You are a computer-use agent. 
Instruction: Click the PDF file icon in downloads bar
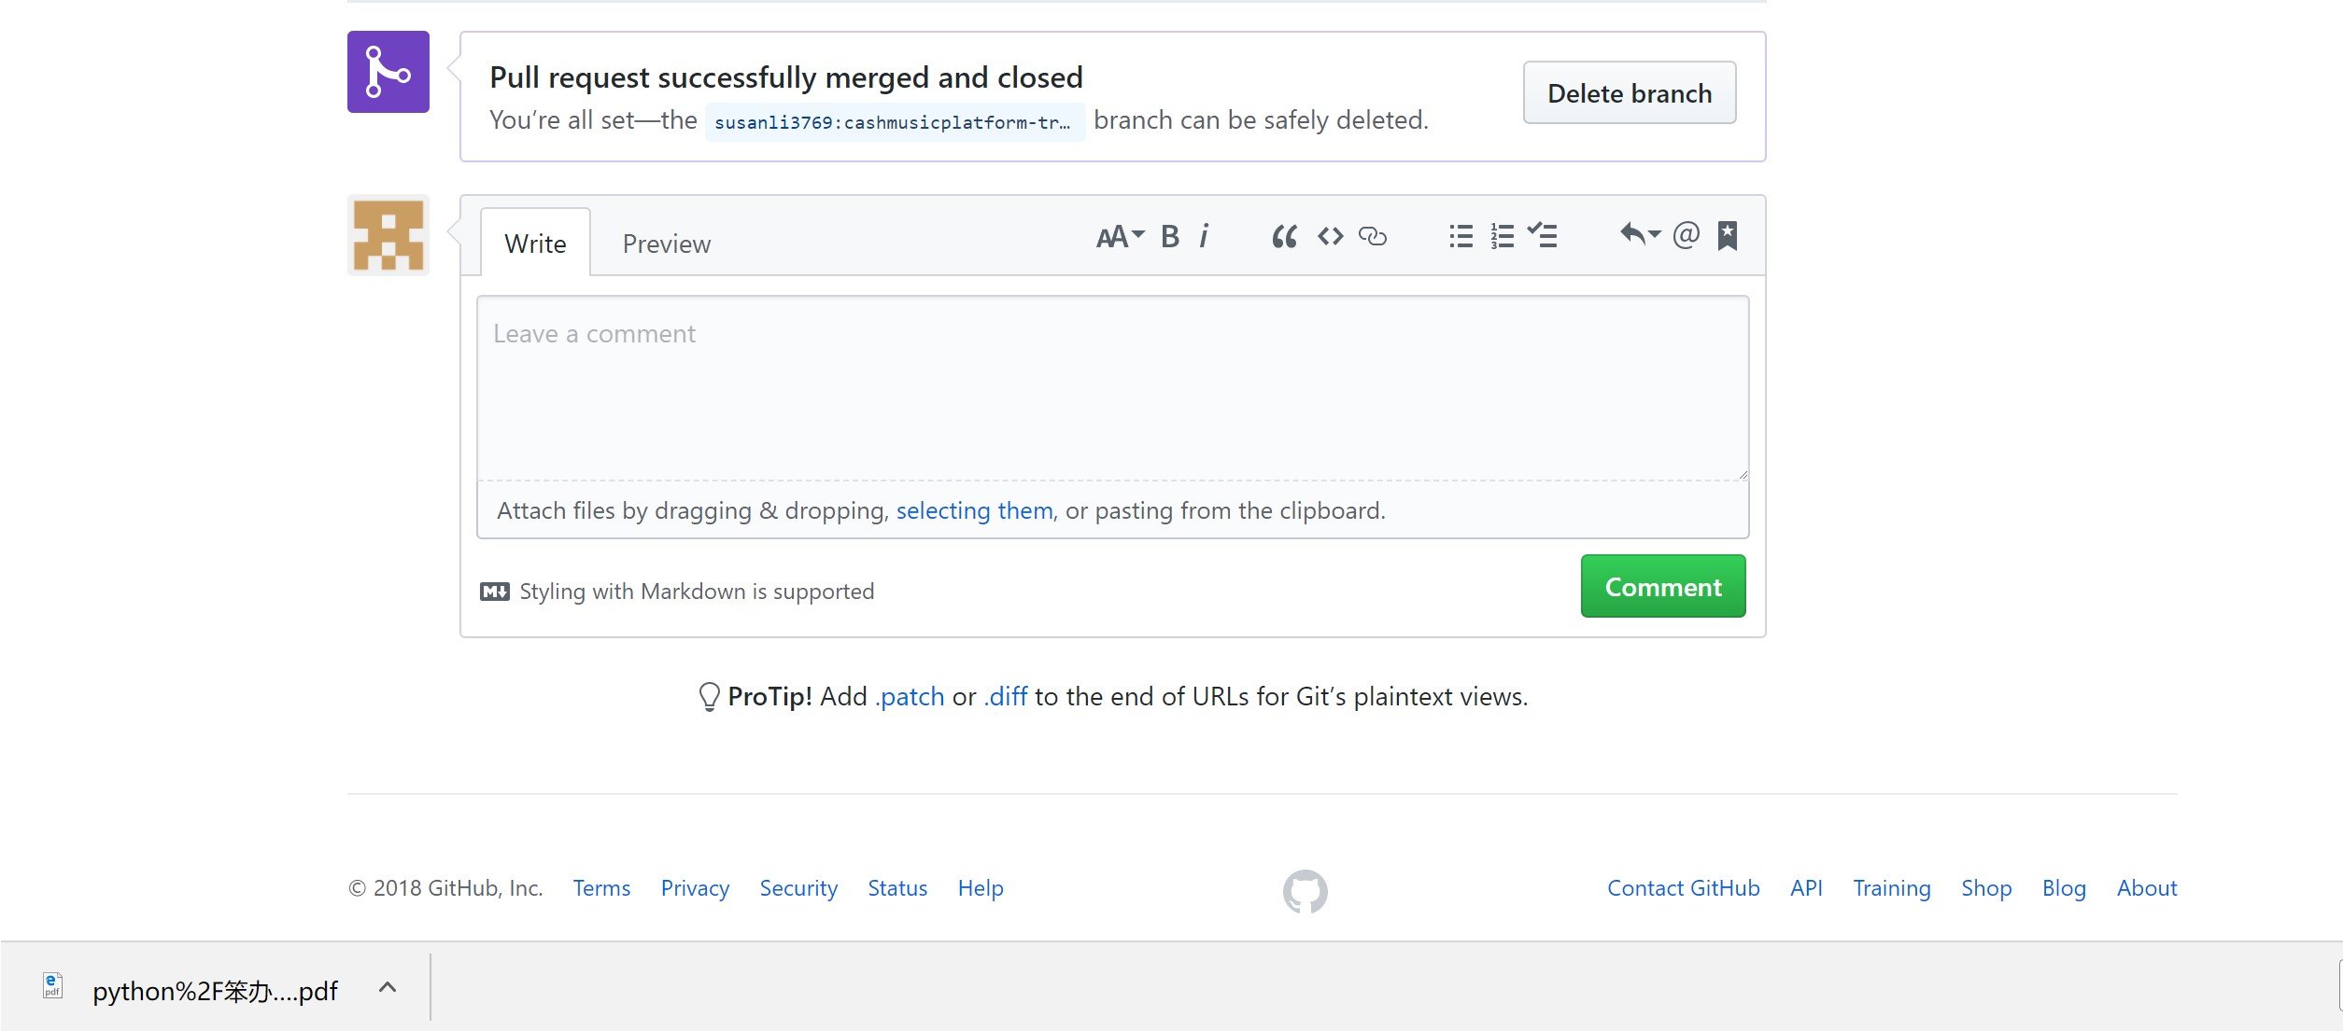53,985
